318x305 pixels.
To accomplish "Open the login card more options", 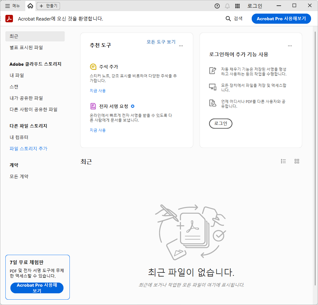I will (x=290, y=46).
